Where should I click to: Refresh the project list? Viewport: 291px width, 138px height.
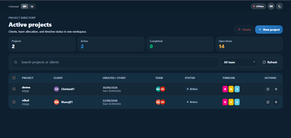click(x=270, y=62)
